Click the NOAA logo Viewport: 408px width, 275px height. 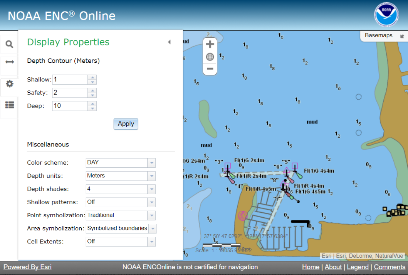(386, 15)
